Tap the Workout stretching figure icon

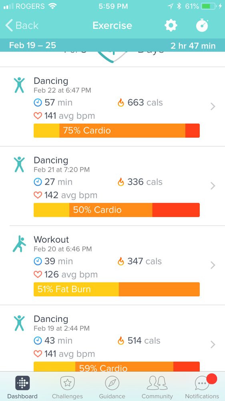coord(19,244)
